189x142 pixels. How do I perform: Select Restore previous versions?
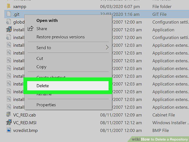[60, 37]
